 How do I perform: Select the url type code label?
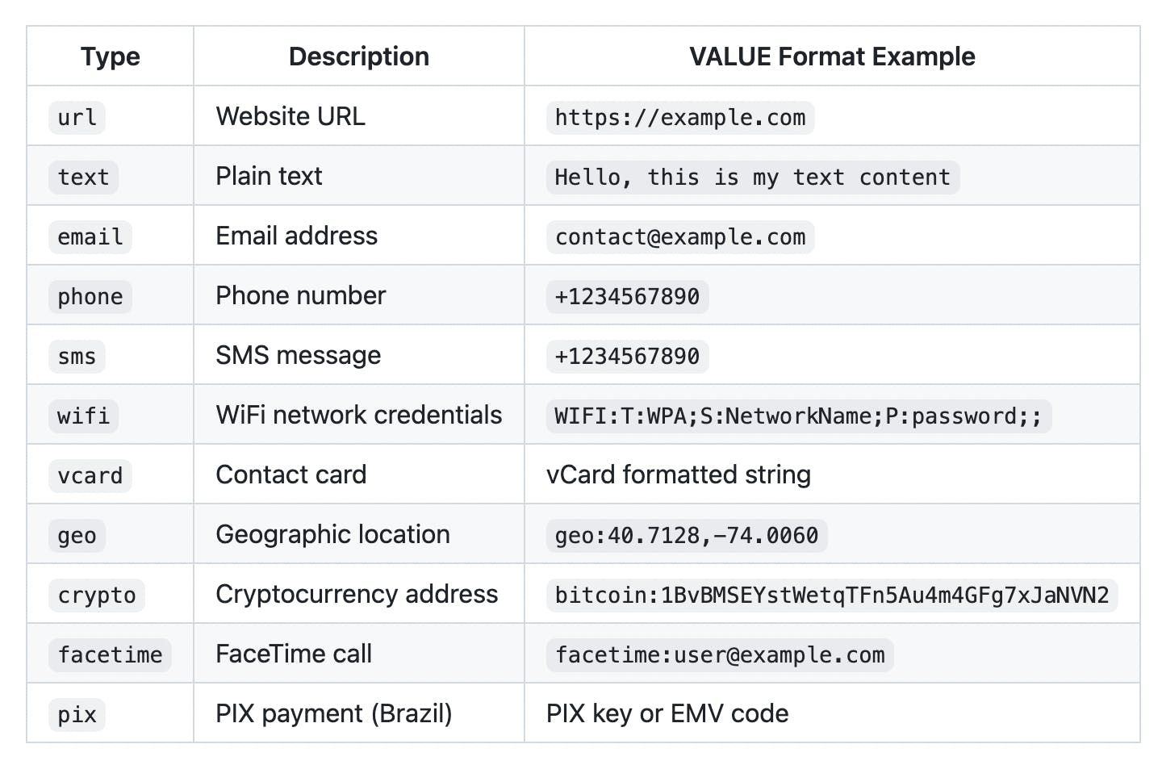[77, 117]
